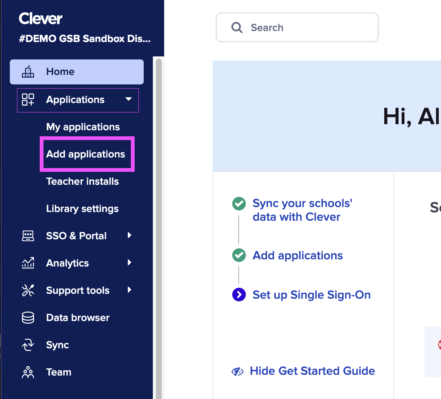
Task: Click the Applications grid-plus icon
Action: coord(28,100)
